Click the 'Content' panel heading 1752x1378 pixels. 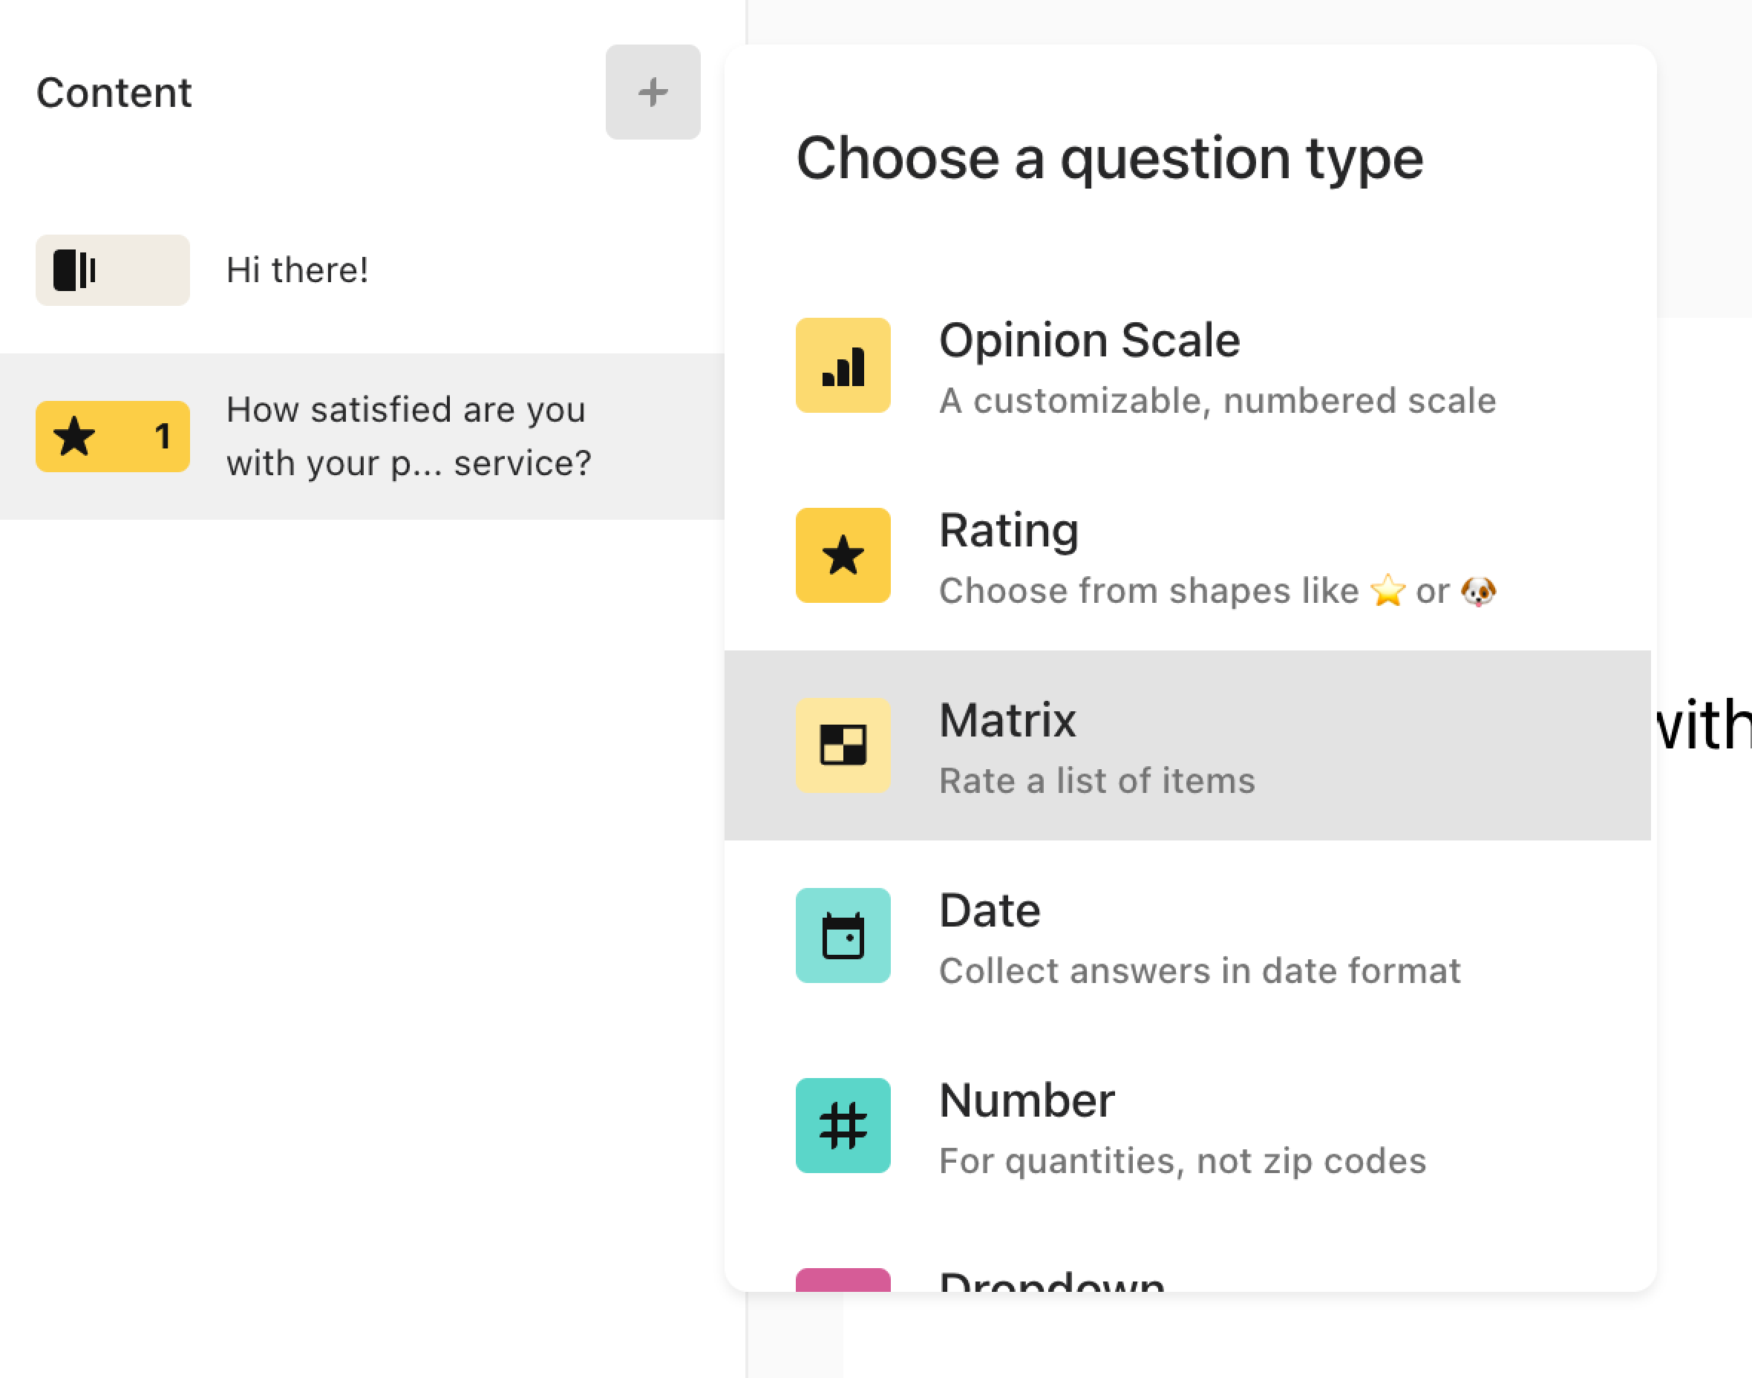(114, 92)
